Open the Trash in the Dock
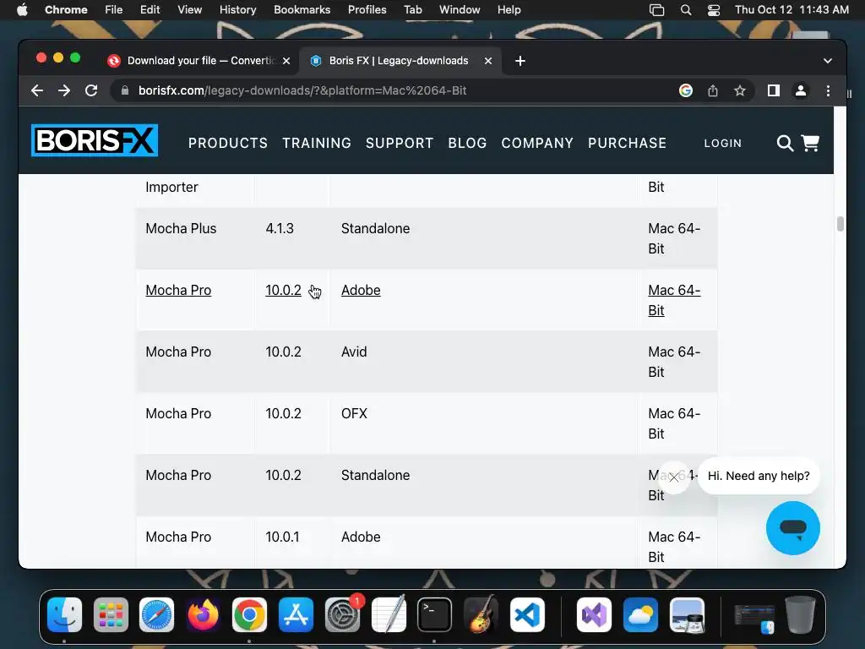Screen dimensions: 865x649 [x=801, y=614]
